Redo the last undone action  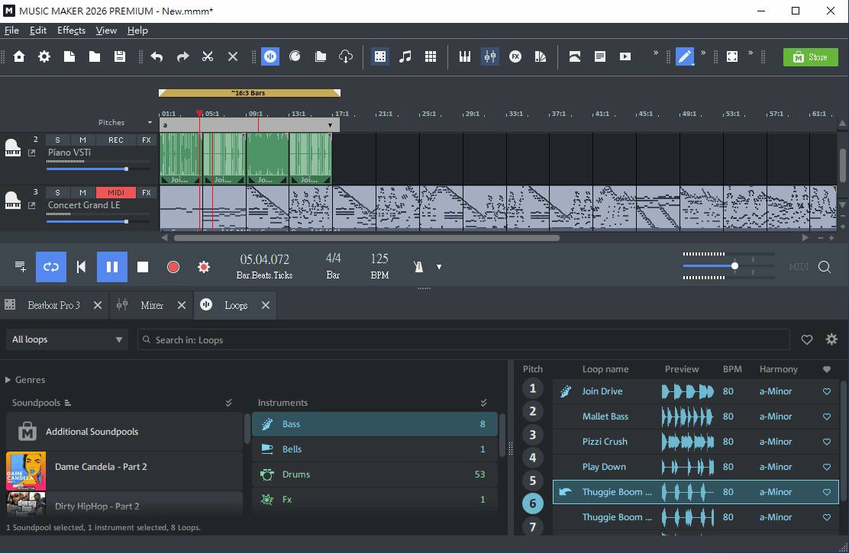point(182,56)
